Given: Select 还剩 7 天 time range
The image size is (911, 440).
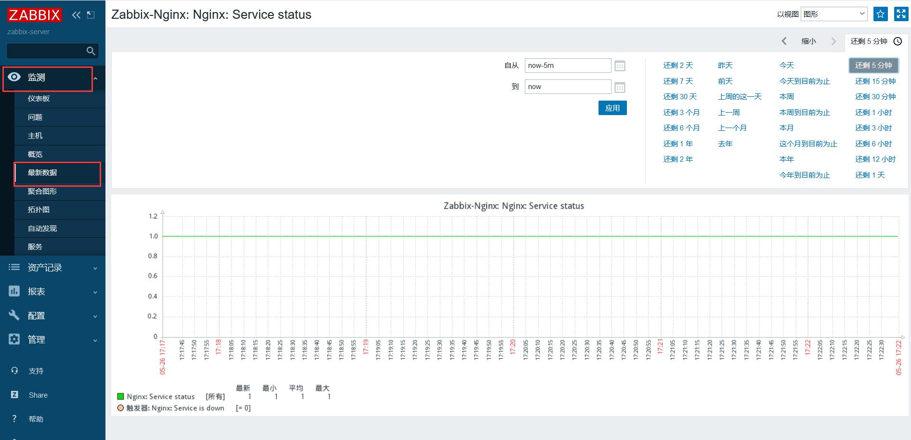Looking at the screenshot, I should (678, 81).
